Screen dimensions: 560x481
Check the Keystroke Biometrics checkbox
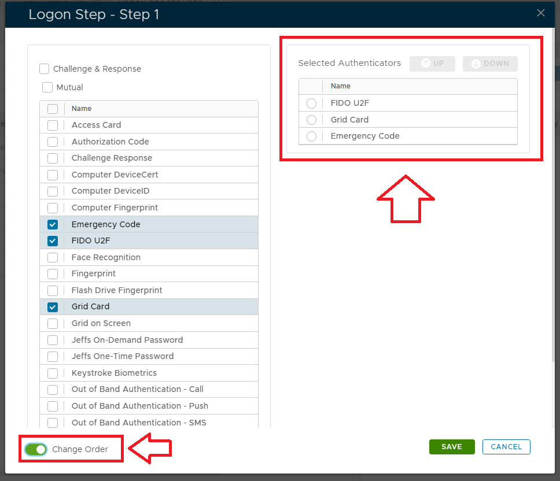click(x=53, y=373)
